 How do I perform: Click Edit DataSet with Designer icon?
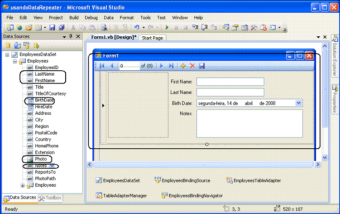click(x=17, y=45)
